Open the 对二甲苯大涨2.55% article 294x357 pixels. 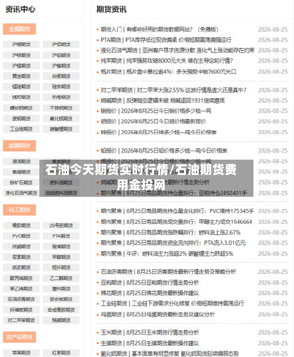click(x=173, y=90)
